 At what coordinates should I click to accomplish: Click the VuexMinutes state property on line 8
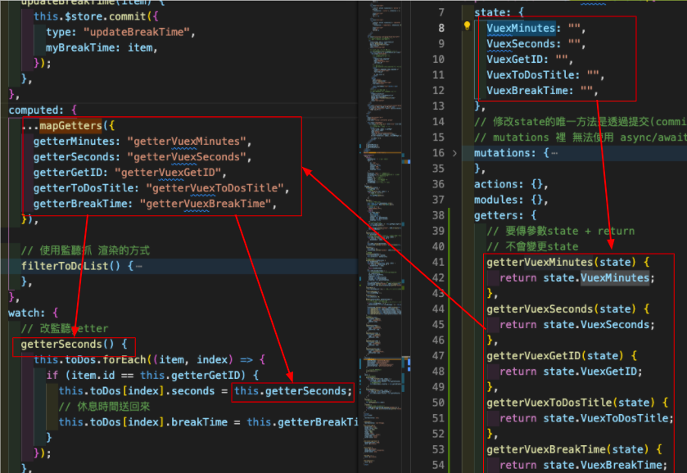[521, 28]
